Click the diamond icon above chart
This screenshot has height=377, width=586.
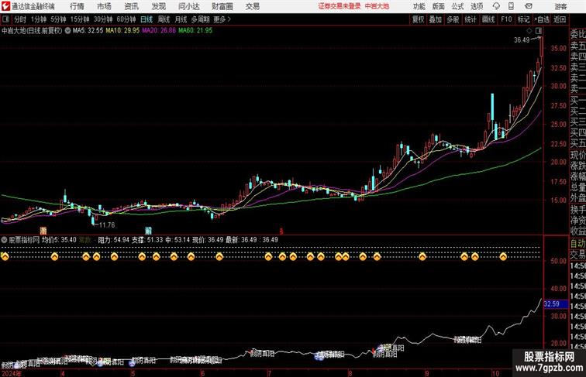[529, 30]
